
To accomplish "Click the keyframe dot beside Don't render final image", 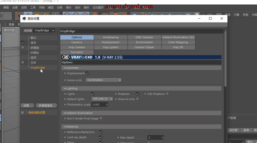I will pos(65,118).
